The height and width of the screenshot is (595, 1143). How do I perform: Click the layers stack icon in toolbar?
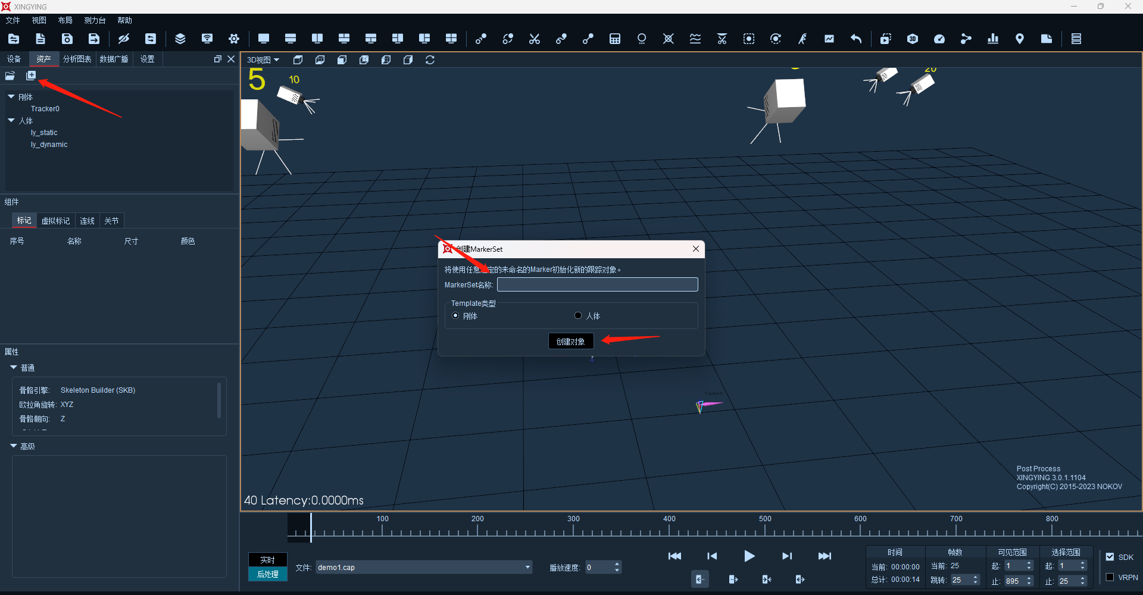[x=180, y=39]
